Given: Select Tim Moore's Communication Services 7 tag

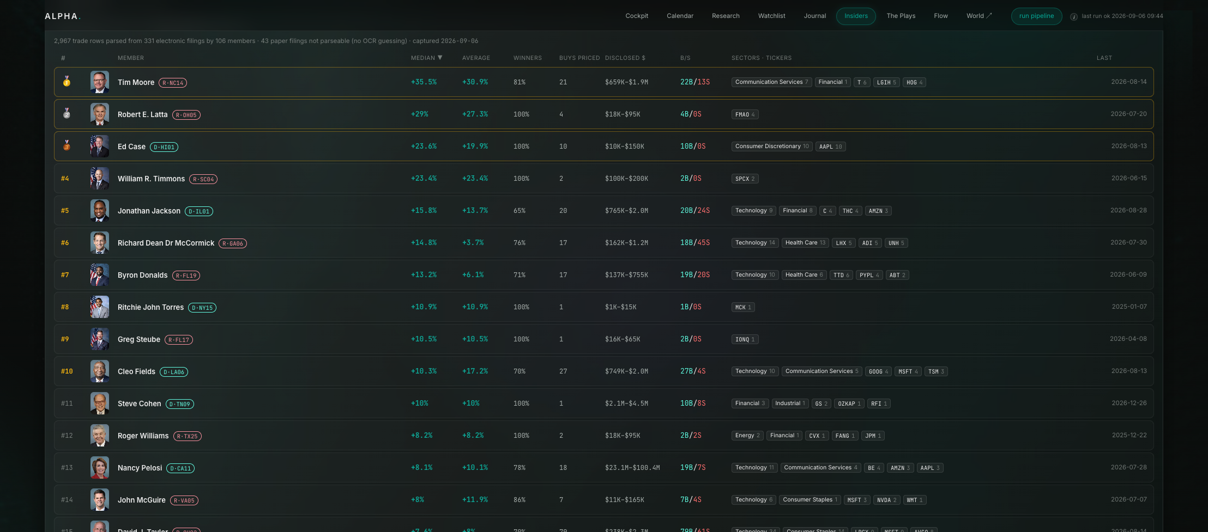Looking at the screenshot, I should point(771,82).
